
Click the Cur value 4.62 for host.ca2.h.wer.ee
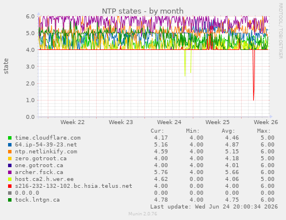161,179
